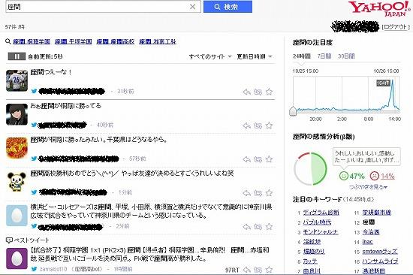Open keyword 由良川 ranked 7
The image size is (413, 275).
tap(312, 270)
